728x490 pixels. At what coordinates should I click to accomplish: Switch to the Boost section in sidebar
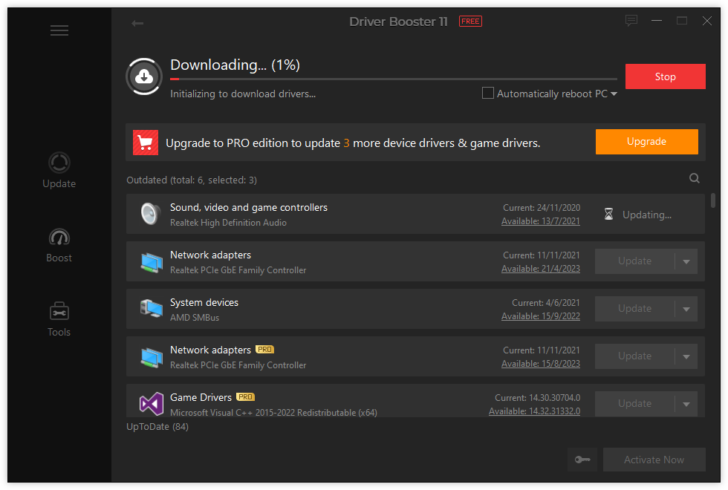(x=59, y=245)
